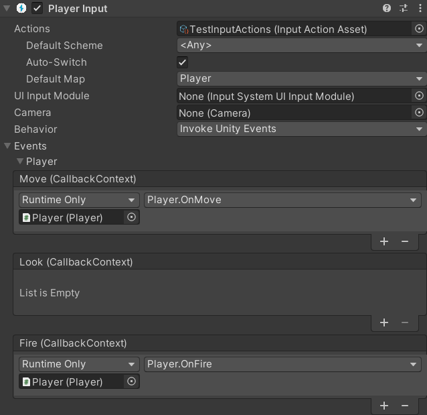Click the Actions asset object picker

(419, 29)
